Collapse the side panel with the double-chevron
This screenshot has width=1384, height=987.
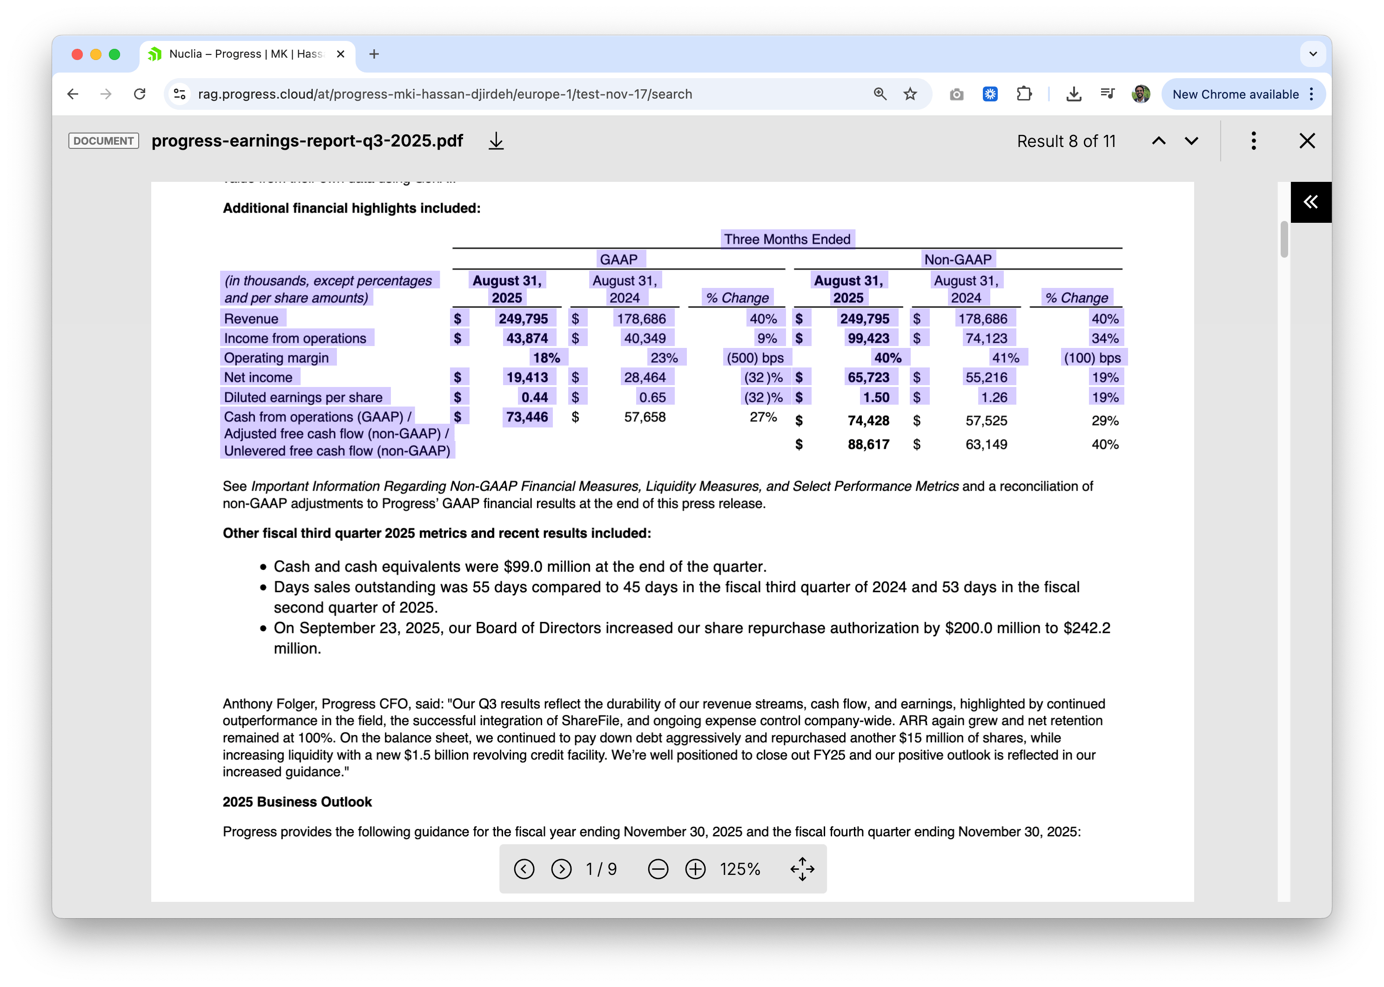pyautogui.click(x=1311, y=202)
